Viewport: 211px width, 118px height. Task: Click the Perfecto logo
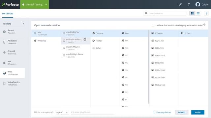click(10, 4)
